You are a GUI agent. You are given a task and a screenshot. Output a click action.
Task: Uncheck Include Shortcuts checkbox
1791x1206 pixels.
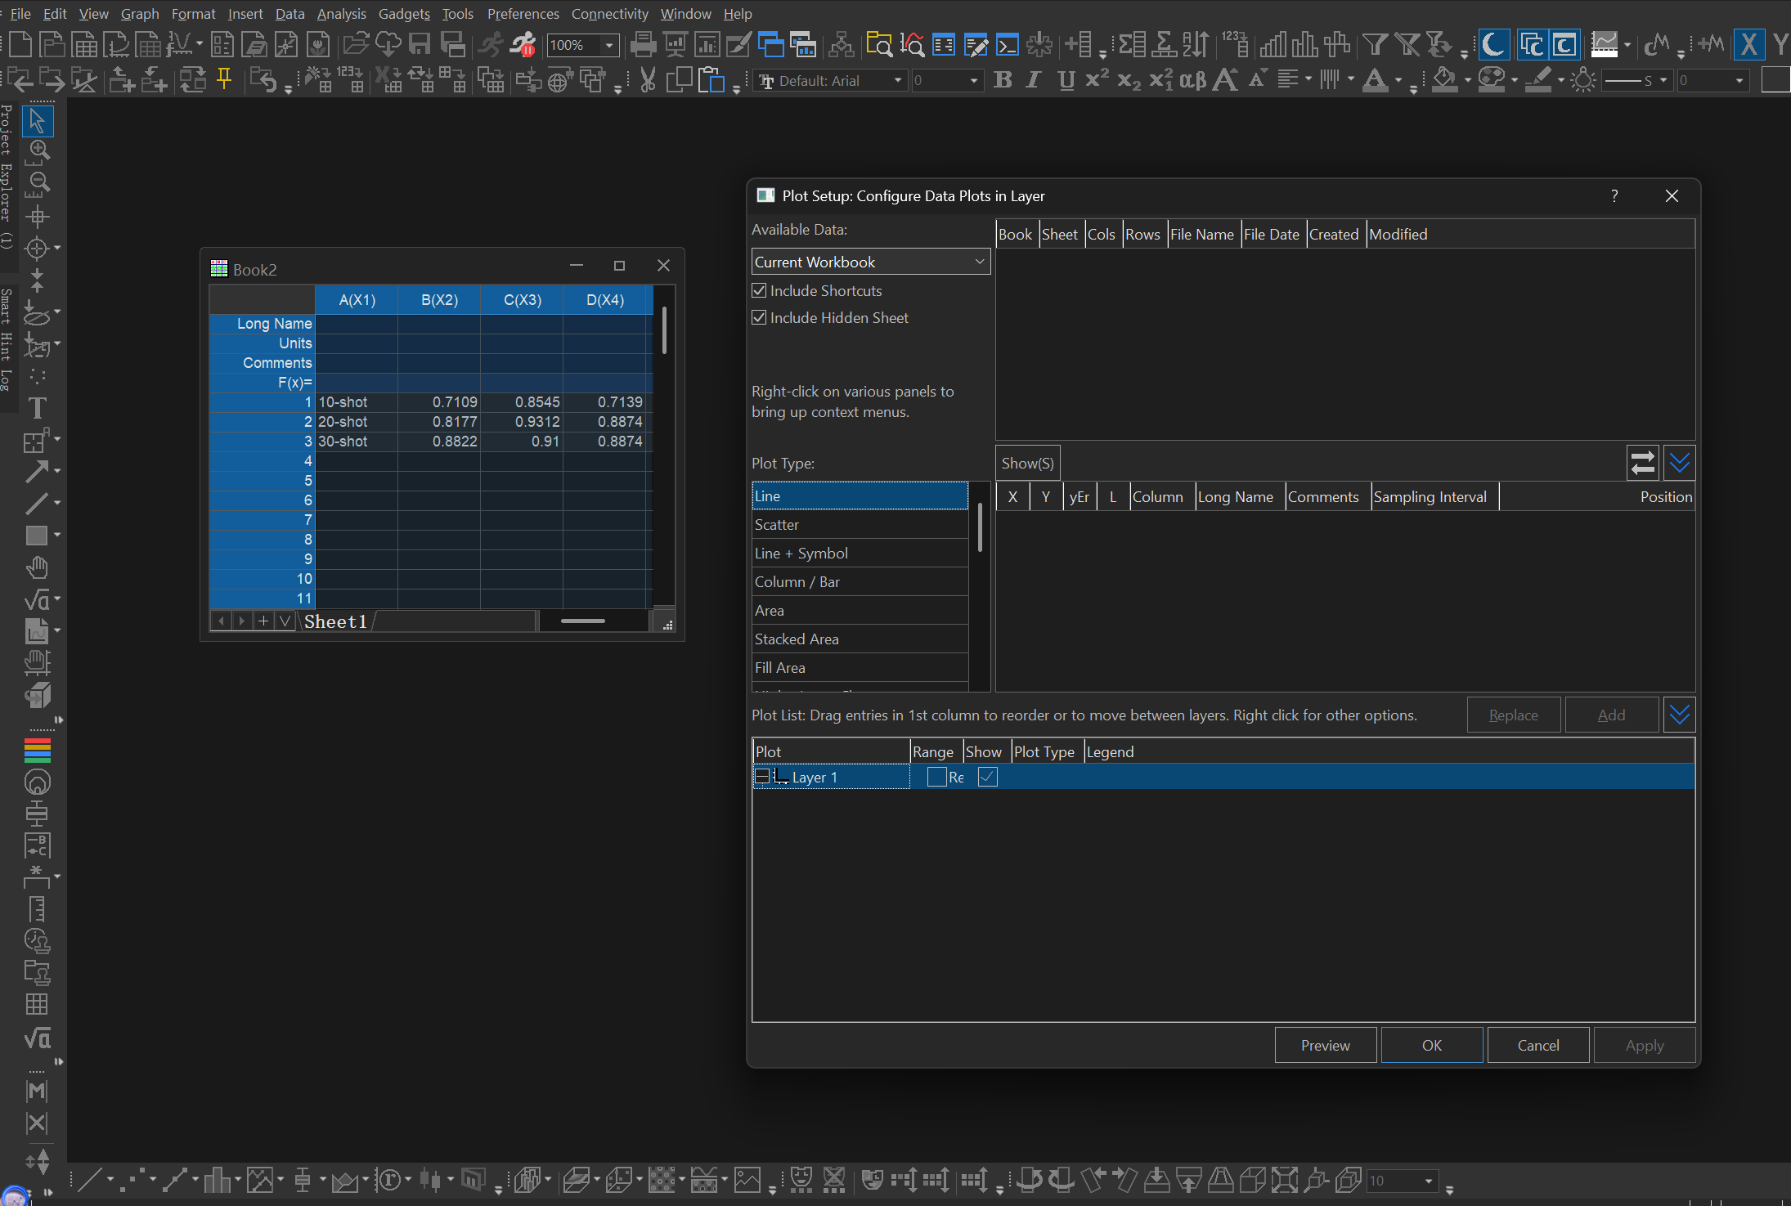[x=759, y=291]
